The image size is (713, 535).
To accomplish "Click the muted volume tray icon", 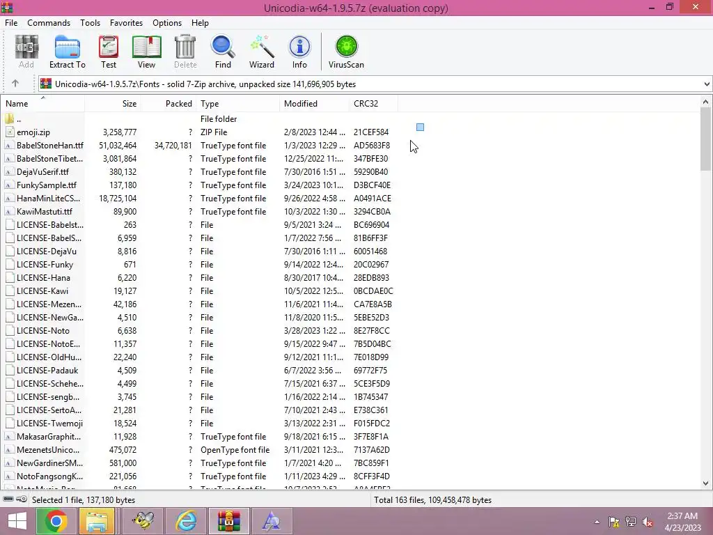I will pyautogui.click(x=647, y=522).
